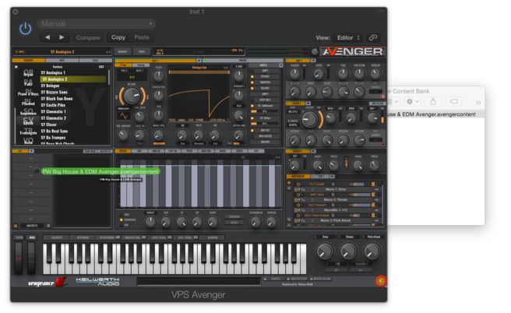Click the Pitch-Attack macro knob
Image resolution: width=511 pixels, height=313 pixels.
(371, 250)
